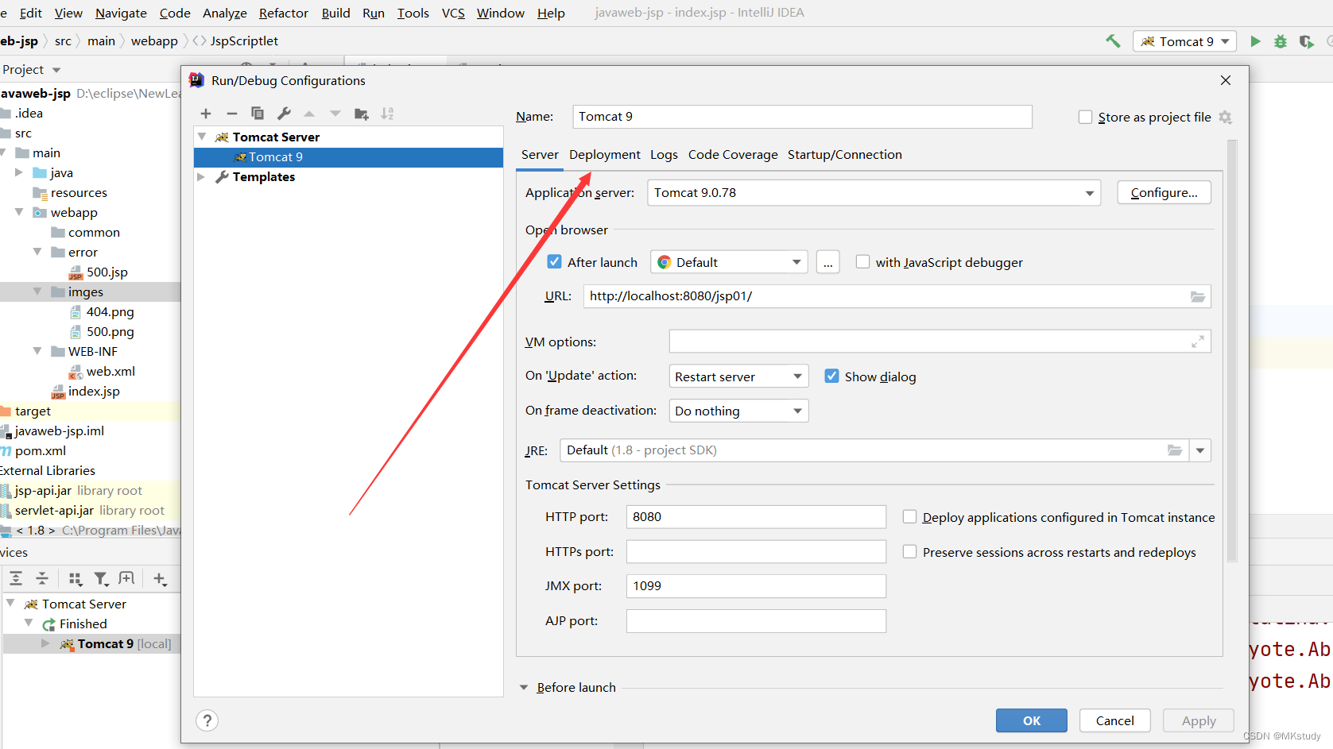Screen dimensions: 1333x749
Task: Click the dialog vertical scrollbar
Action: coord(1232,350)
